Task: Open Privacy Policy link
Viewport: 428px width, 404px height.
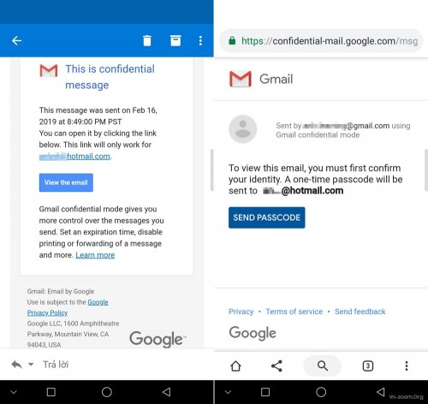Action: 47,312
